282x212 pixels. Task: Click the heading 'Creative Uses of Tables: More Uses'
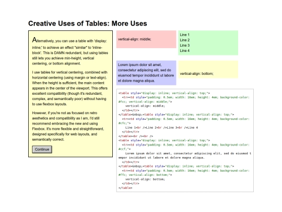tap(88, 24)
